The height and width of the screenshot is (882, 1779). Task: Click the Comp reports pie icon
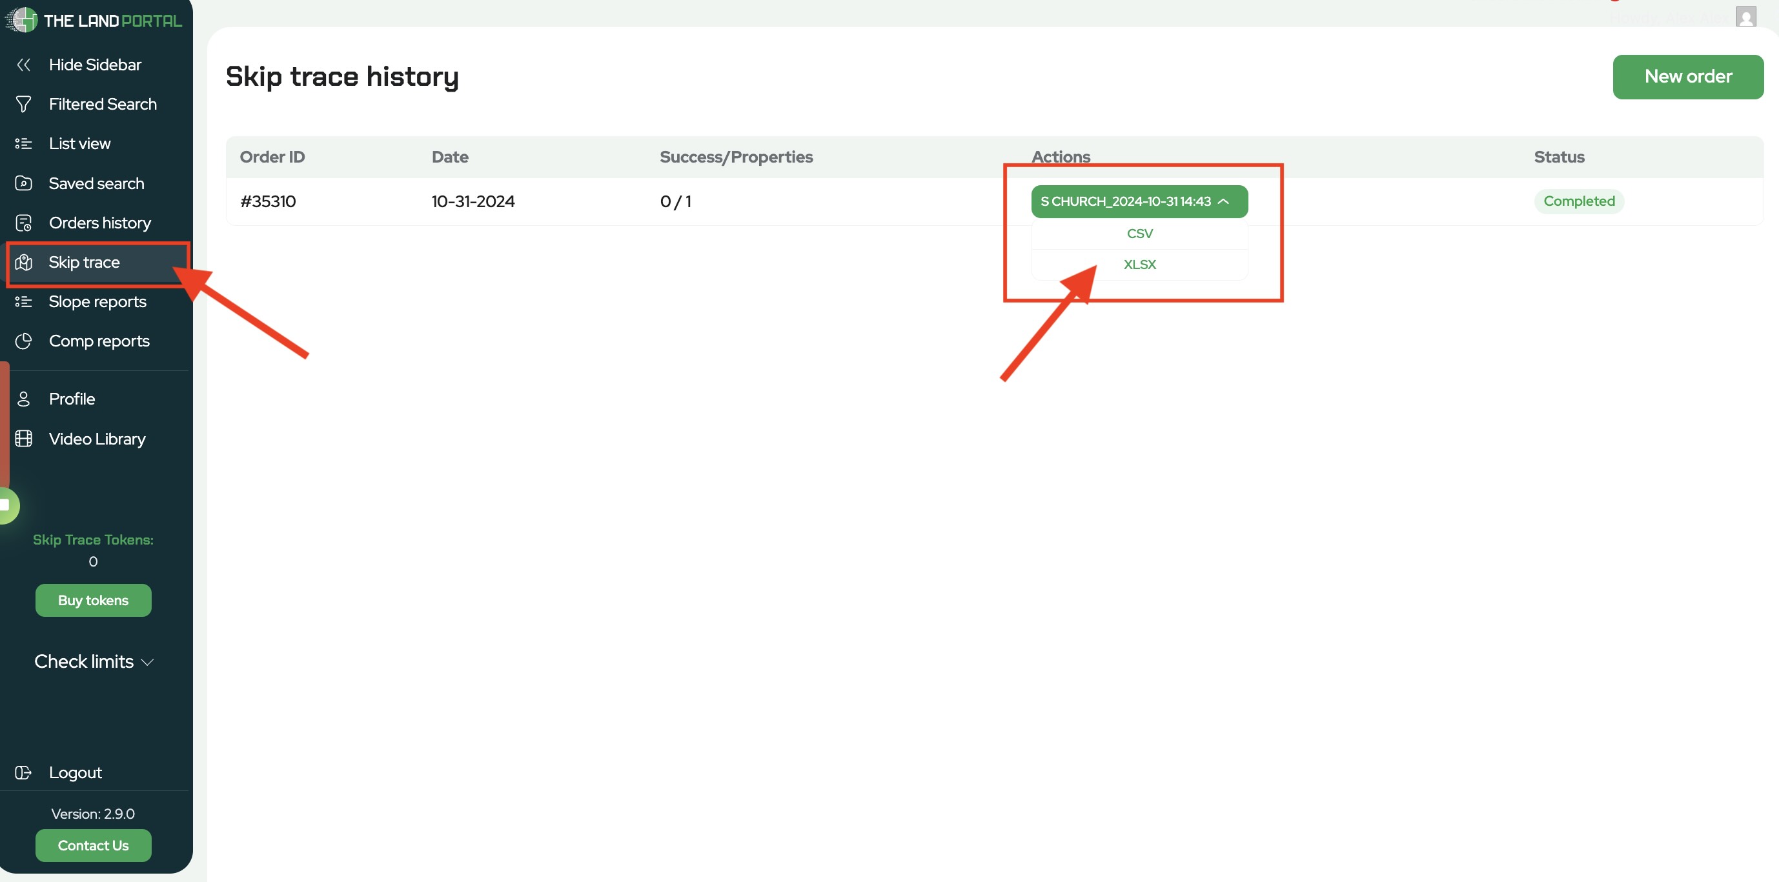(x=23, y=341)
